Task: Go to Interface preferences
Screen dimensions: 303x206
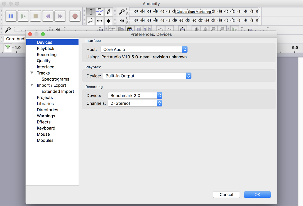Action: tap(46, 67)
